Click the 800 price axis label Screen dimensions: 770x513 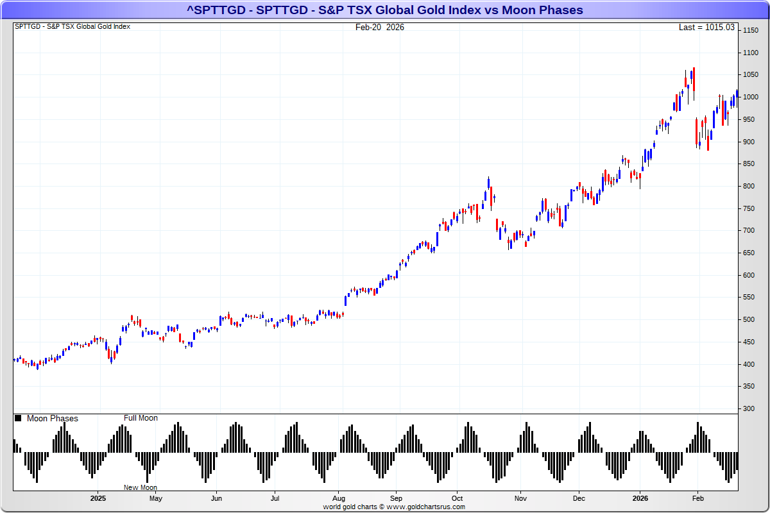749,186
